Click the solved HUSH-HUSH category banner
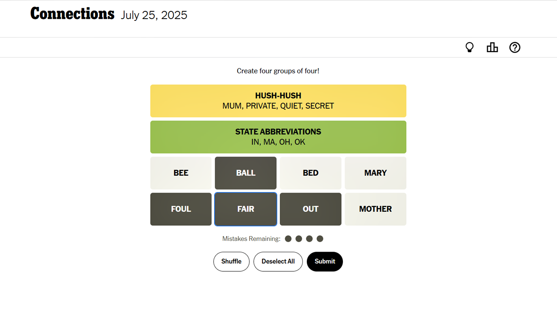 tap(278, 101)
